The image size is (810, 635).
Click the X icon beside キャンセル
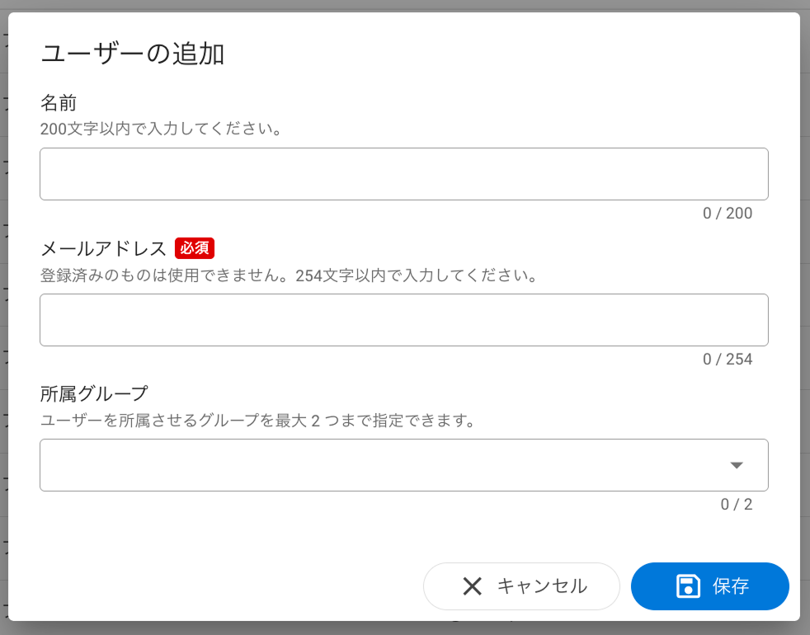[472, 586]
